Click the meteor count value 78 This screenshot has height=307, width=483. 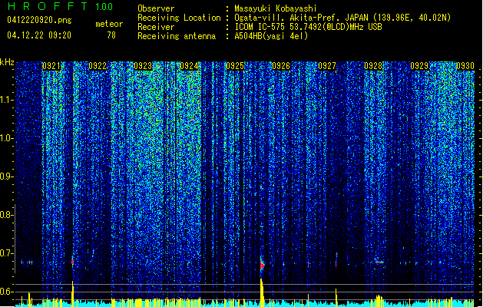point(111,35)
